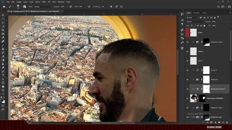Create new adjustment layer icon
232x130 pixels.
[x=215, y=122]
